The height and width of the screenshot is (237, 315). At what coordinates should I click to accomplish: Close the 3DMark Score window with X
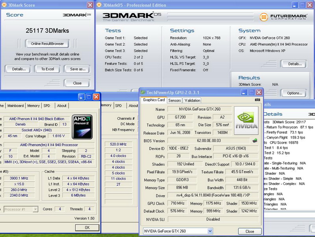coord(90,5)
